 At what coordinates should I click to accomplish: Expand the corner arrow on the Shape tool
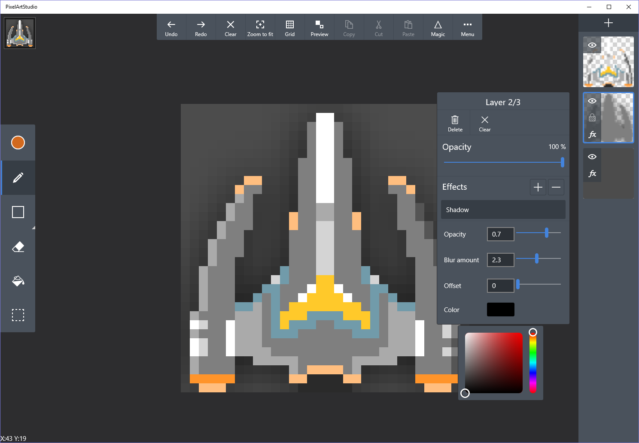pyautogui.click(x=33, y=228)
